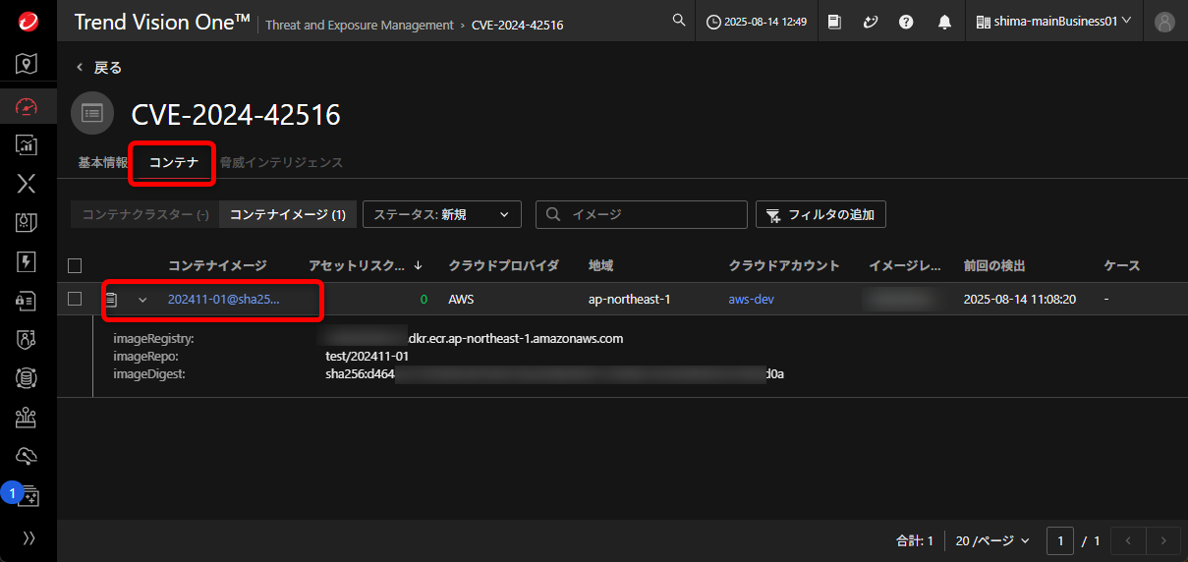Click the page number input box
The image size is (1188, 562).
1060,540
